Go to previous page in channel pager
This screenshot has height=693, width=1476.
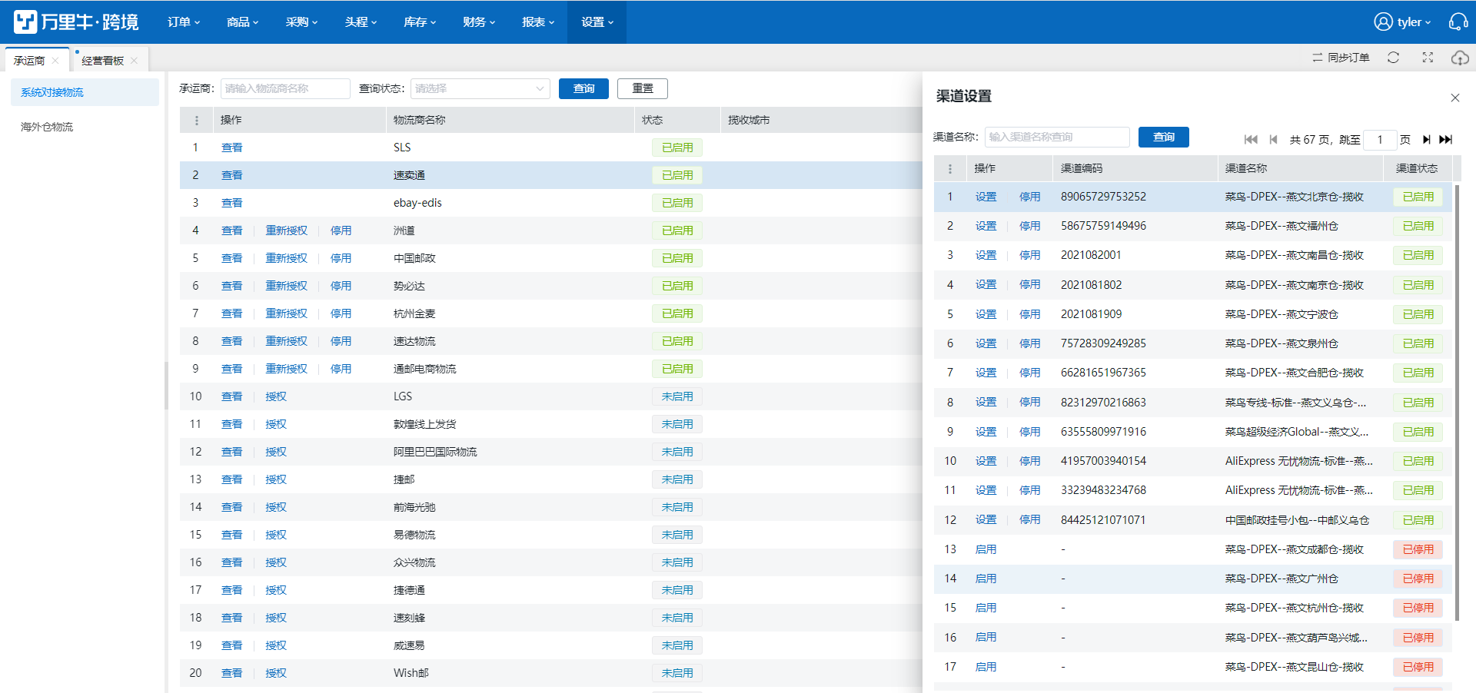tap(1273, 139)
